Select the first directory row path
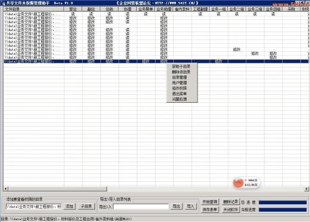This screenshot has height=222, width=310. [33, 14]
